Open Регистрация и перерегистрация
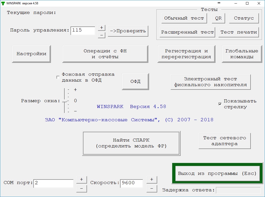The image size is (265, 197). [186, 54]
